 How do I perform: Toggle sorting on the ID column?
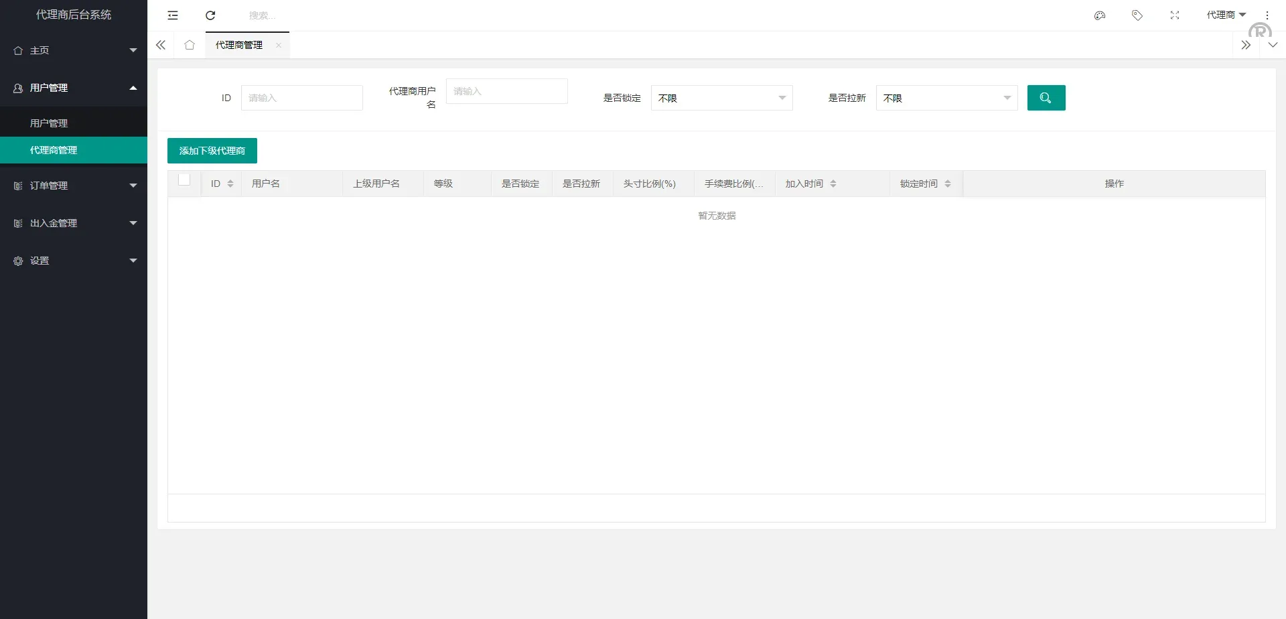[x=231, y=183]
